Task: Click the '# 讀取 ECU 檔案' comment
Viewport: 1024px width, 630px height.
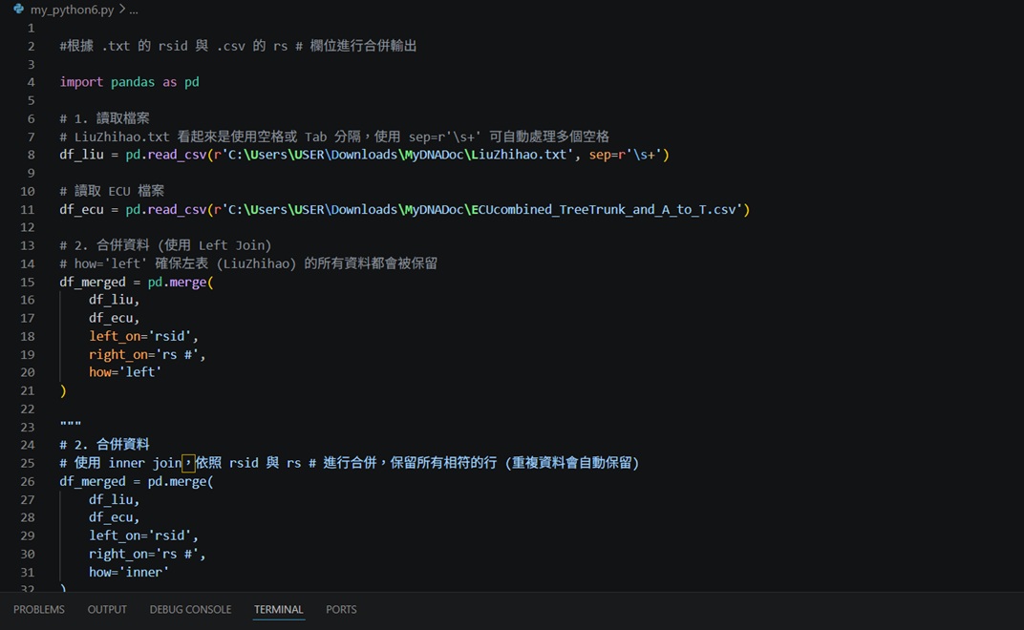Action: [112, 191]
